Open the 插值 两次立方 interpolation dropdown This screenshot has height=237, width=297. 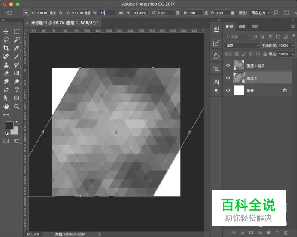tap(260, 13)
